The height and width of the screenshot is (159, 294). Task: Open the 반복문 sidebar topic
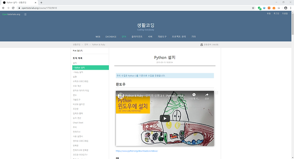coord(76,146)
